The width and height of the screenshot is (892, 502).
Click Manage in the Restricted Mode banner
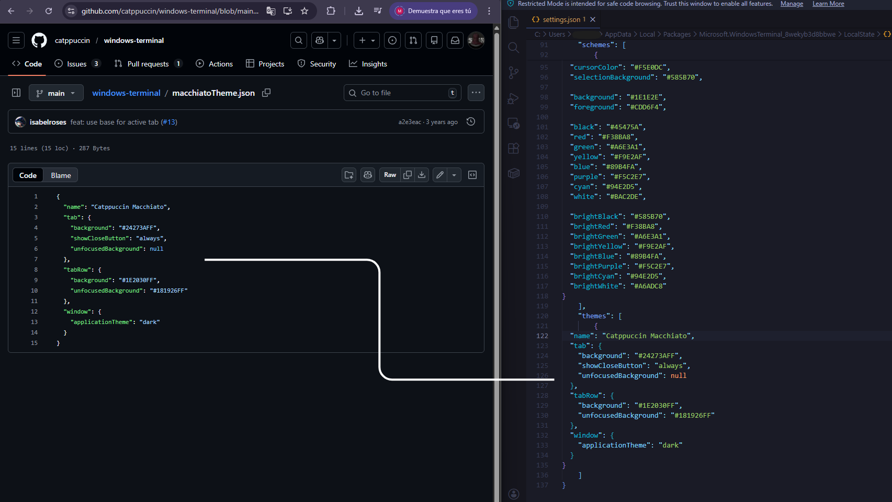(x=792, y=4)
